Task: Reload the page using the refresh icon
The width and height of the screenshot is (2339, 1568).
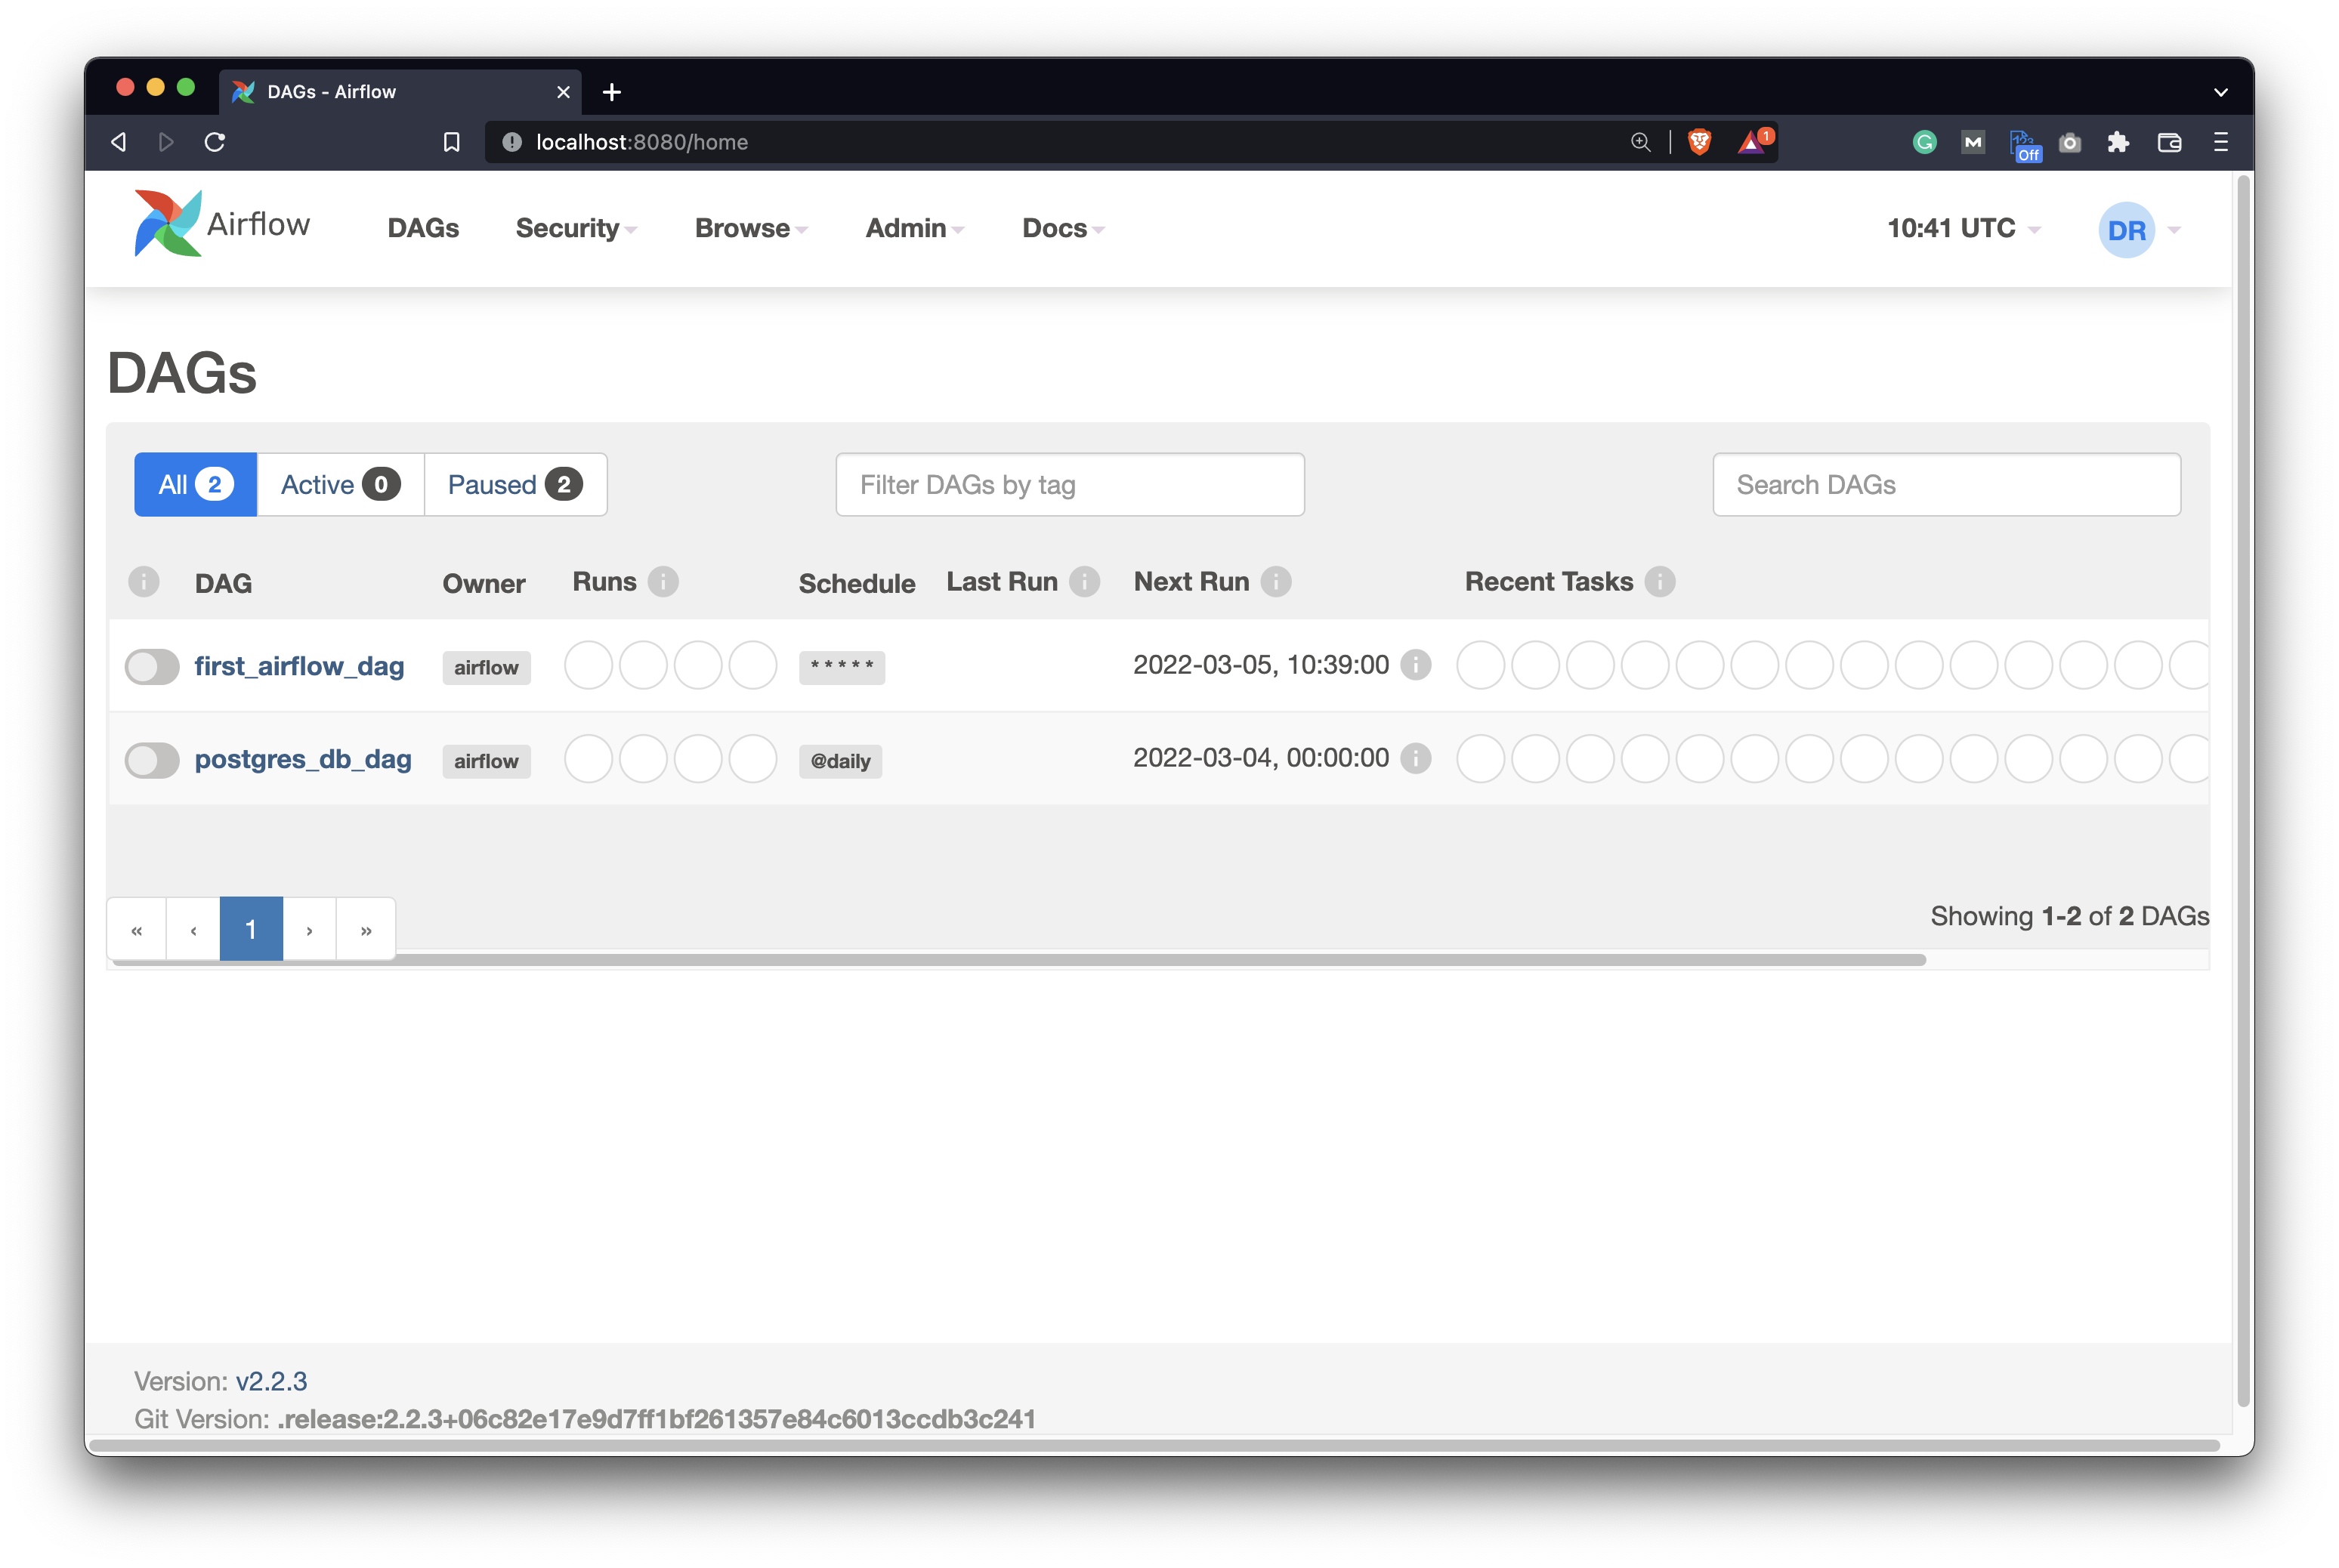Action: pyautogui.click(x=215, y=142)
